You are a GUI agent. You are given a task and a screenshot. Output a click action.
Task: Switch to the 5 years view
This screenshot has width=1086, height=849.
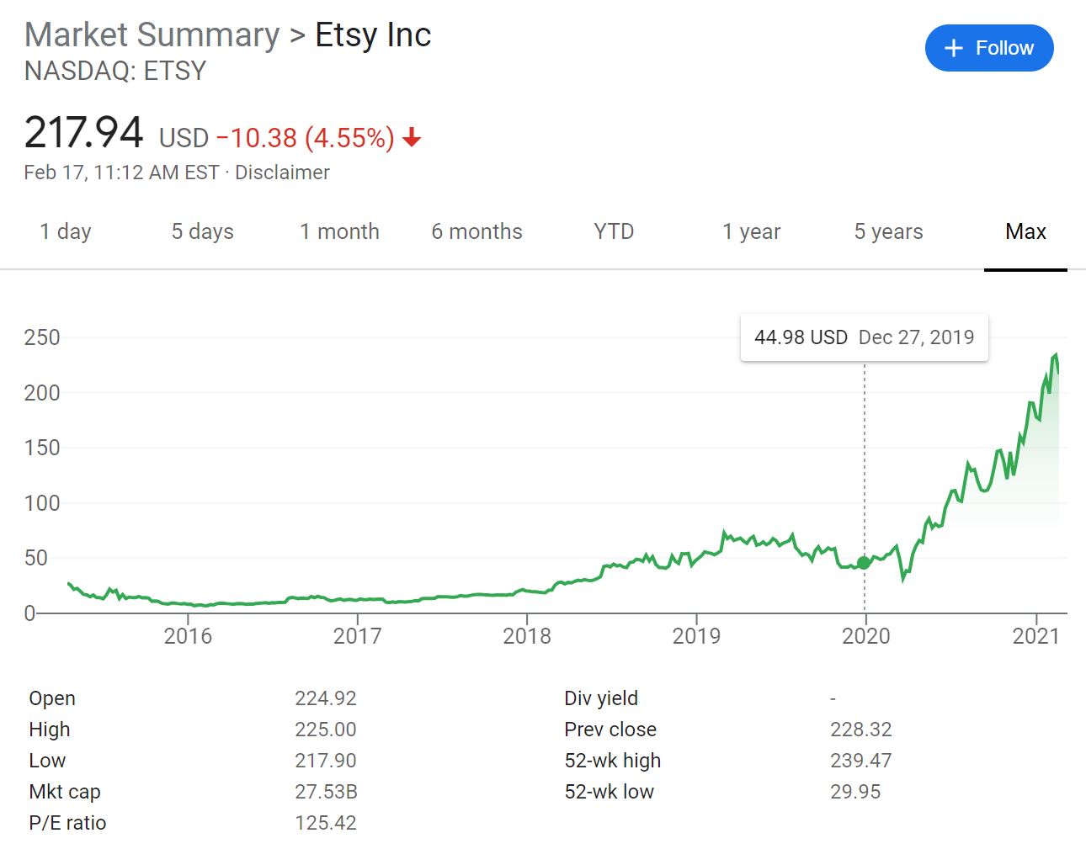888,231
